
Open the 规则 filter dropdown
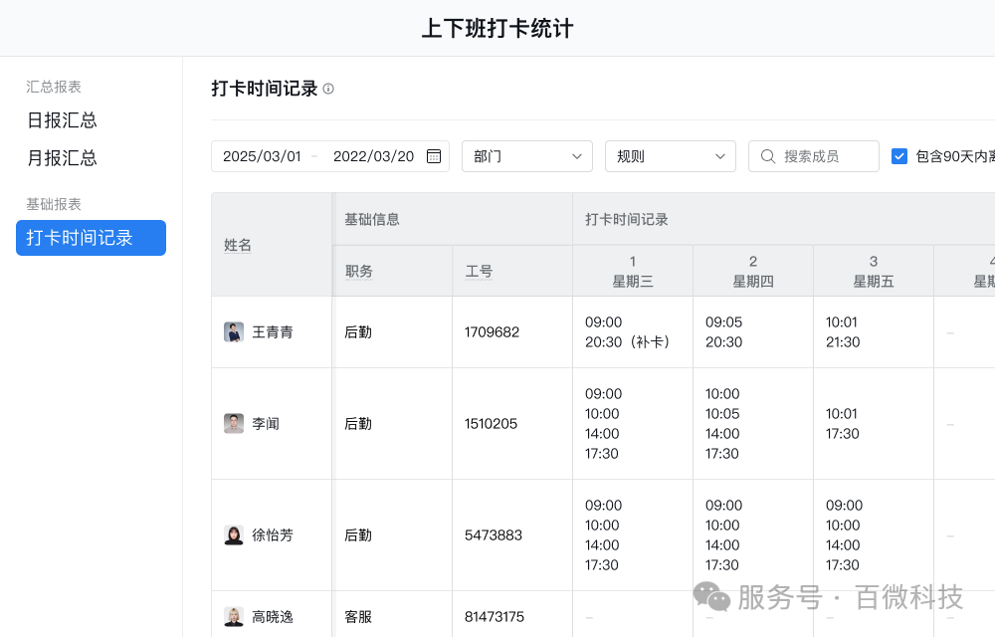coord(671,156)
